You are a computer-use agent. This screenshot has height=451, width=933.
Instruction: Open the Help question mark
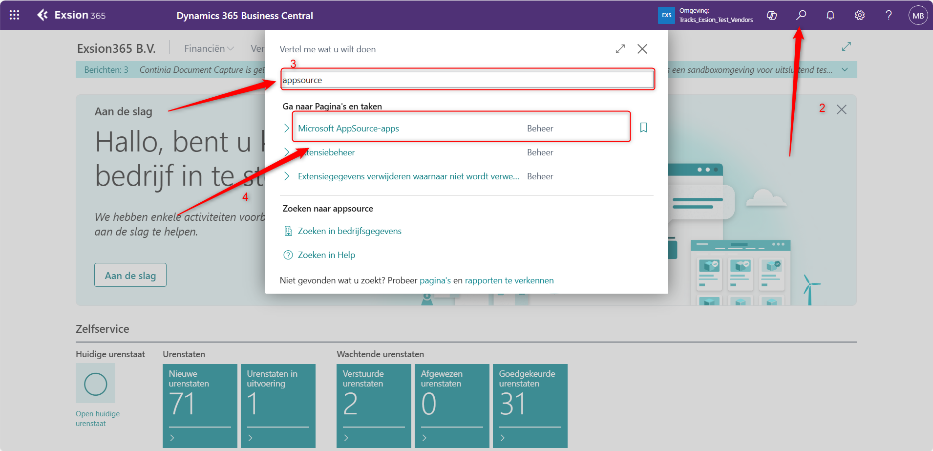tap(889, 15)
